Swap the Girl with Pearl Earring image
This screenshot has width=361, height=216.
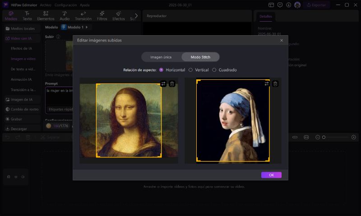[267, 84]
